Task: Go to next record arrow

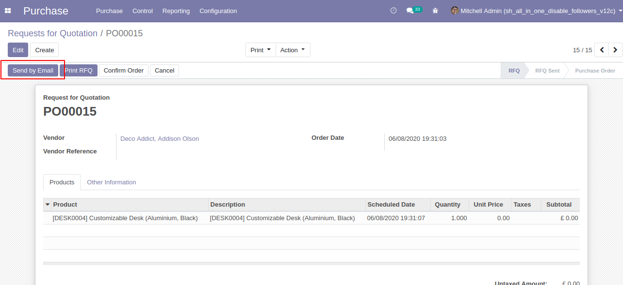Action: [x=615, y=50]
